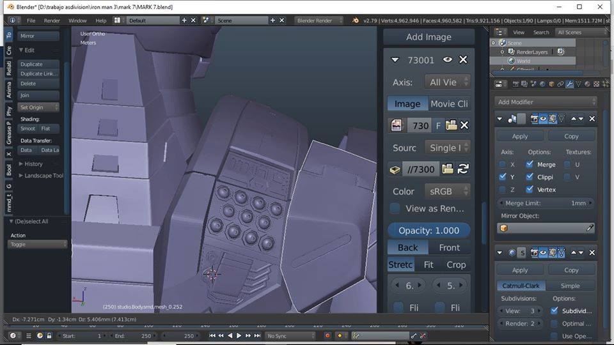
Task: Open the Window menu
Action: click(77, 20)
